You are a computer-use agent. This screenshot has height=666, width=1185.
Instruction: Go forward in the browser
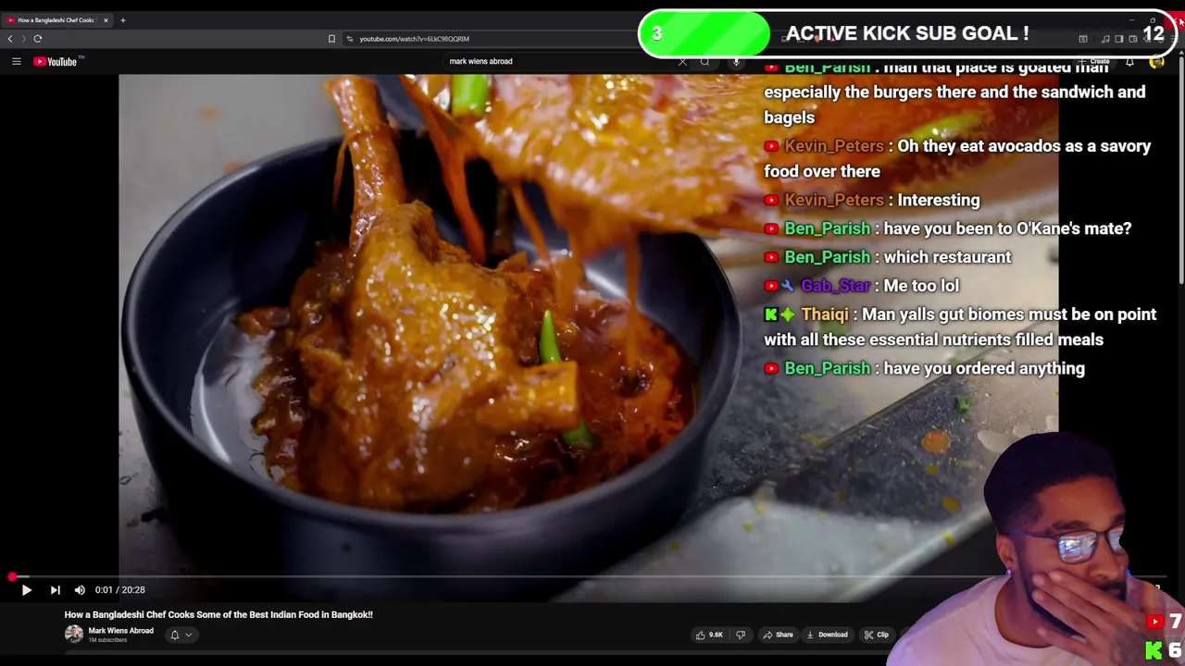click(23, 39)
